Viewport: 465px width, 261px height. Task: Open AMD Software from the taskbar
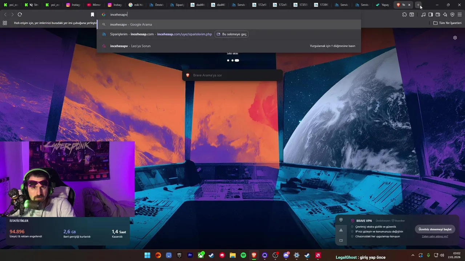318,255
